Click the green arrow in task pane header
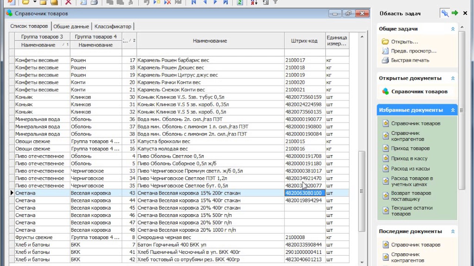This screenshot has height=266, width=474. click(x=455, y=13)
